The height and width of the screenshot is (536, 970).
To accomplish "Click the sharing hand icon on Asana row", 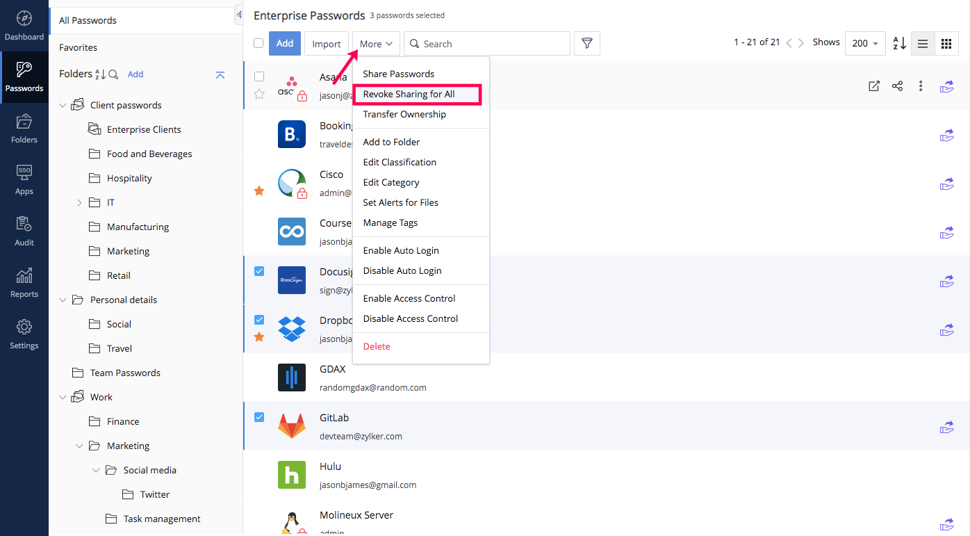I will coord(946,86).
